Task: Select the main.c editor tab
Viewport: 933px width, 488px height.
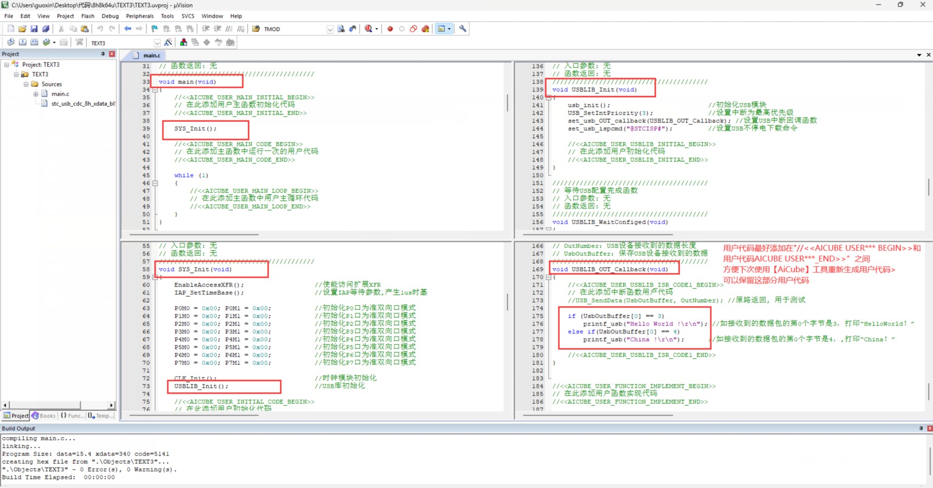Action: click(x=151, y=55)
